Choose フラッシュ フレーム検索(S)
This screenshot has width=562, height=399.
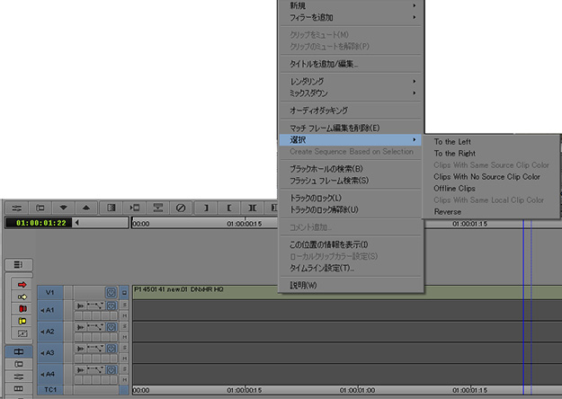351,181
